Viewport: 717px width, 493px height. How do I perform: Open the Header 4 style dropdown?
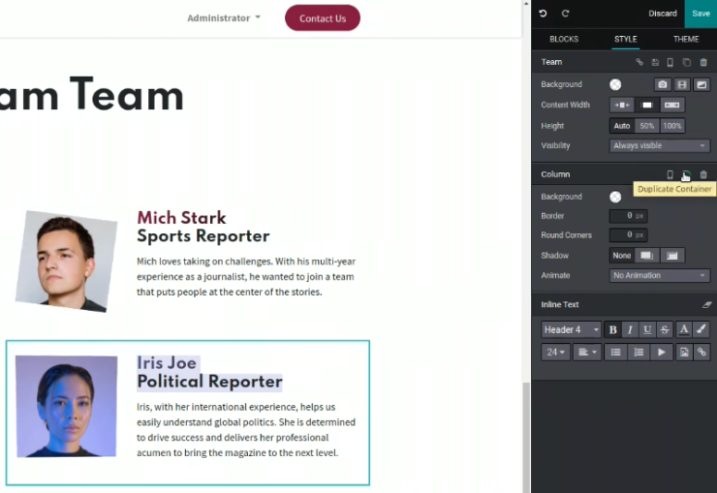[x=571, y=329]
